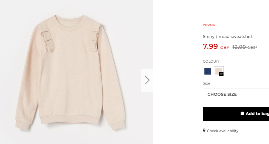Click the shopping bag icon in Add to bag
The image size is (269, 144).
242,113
